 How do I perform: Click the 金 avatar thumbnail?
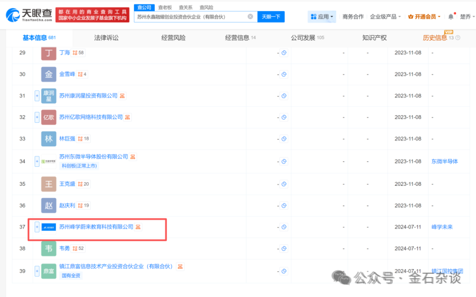(x=49, y=74)
